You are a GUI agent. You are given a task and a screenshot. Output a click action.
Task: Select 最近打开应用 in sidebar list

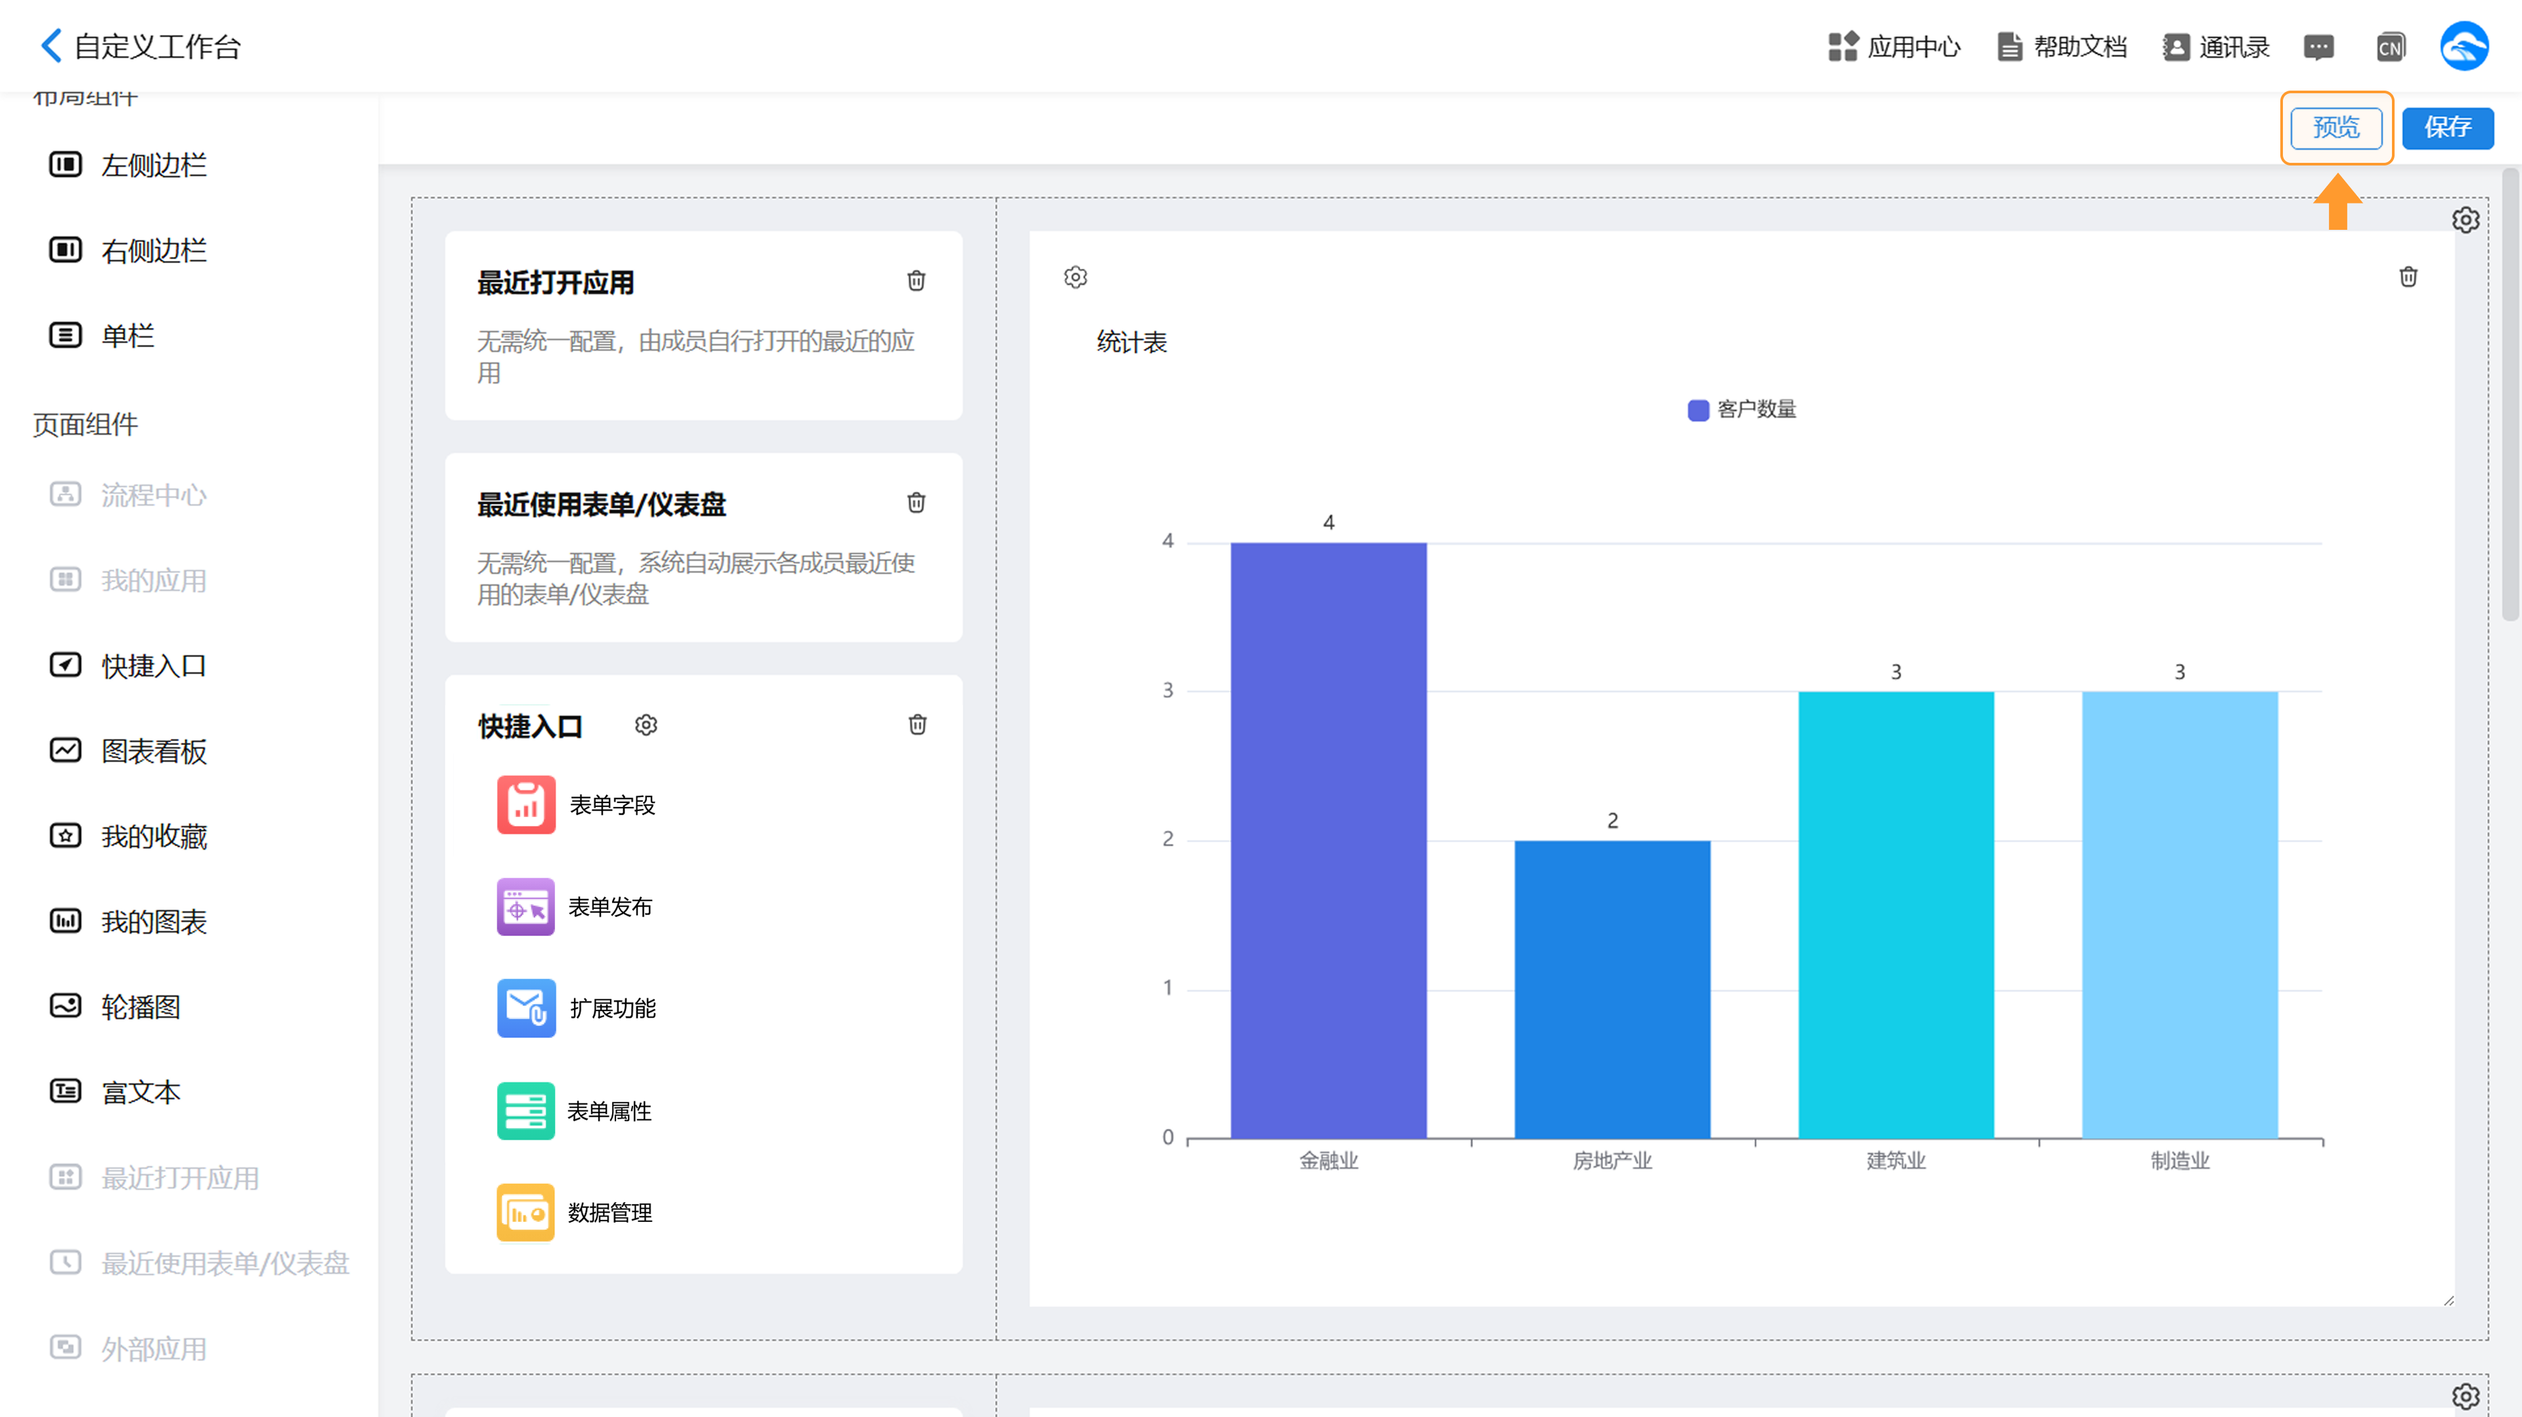coord(154,1177)
